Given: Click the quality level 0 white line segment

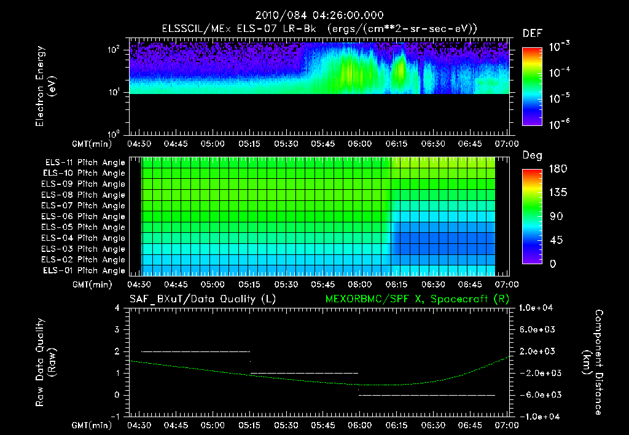Looking at the screenshot, I should click(x=427, y=395).
